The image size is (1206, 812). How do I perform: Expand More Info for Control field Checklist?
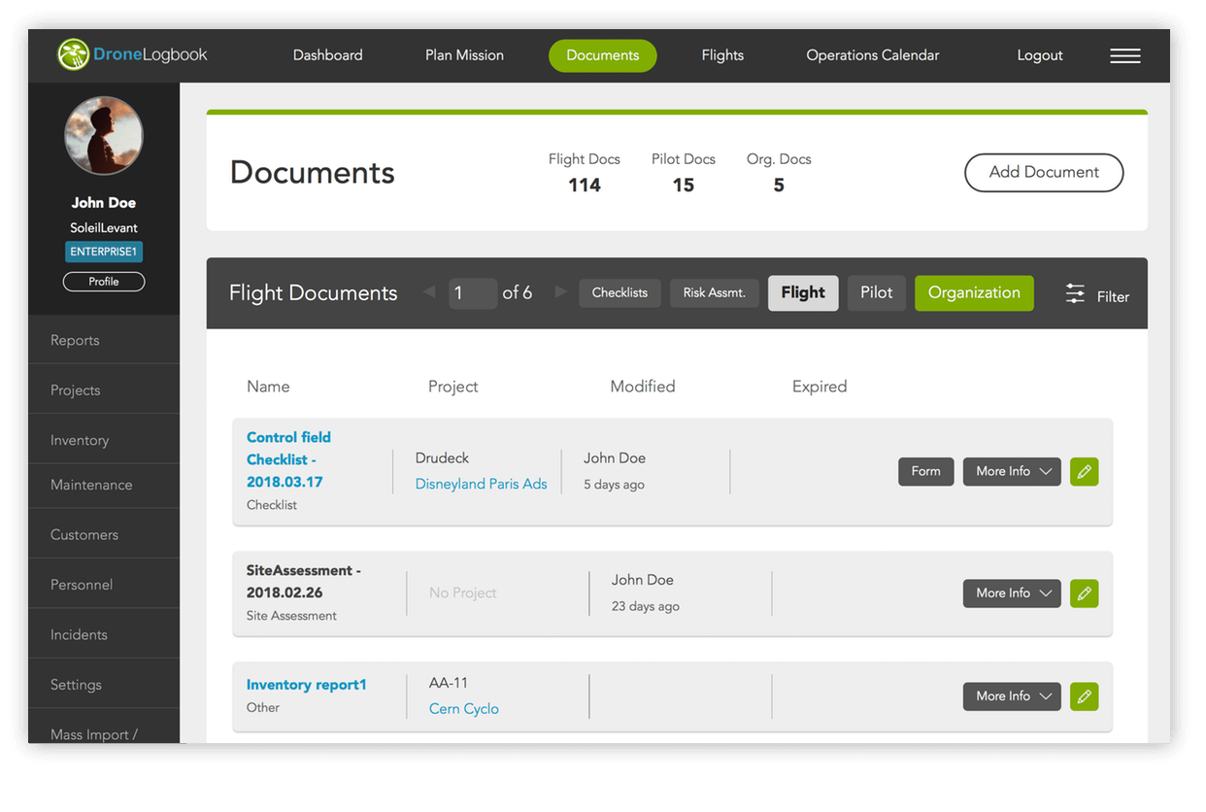[1012, 472]
